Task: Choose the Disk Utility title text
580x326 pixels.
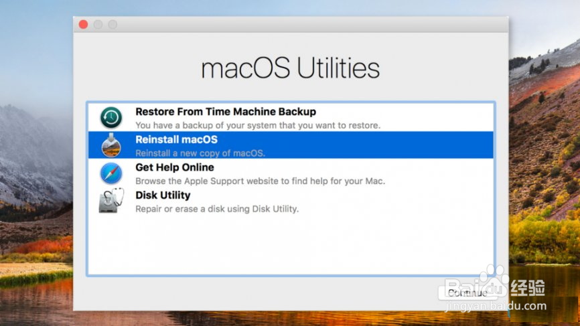Action: pos(163,195)
